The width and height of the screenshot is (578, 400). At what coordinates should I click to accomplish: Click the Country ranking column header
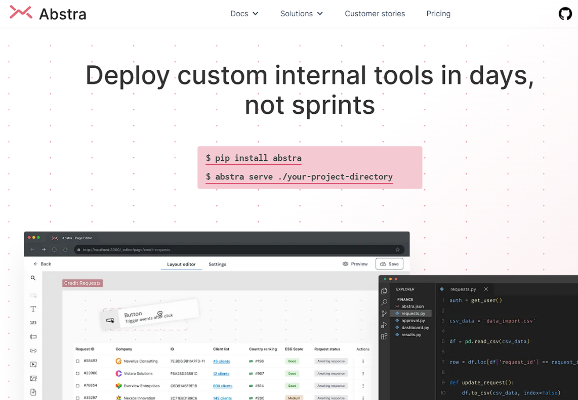pos(263,349)
